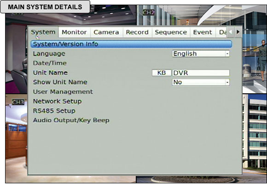Select the CH3 camera view
Image resolution: width=267 pixels, height=193 pixels.
(x=18, y=102)
